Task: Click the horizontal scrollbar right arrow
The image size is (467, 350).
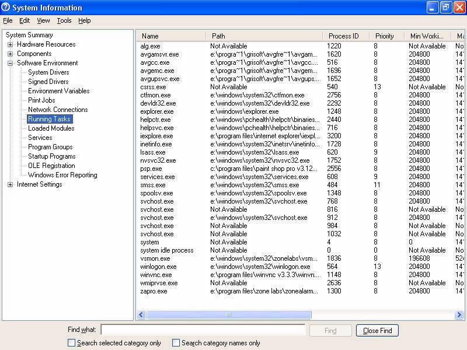Action: pyautogui.click(x=461, y=315)
